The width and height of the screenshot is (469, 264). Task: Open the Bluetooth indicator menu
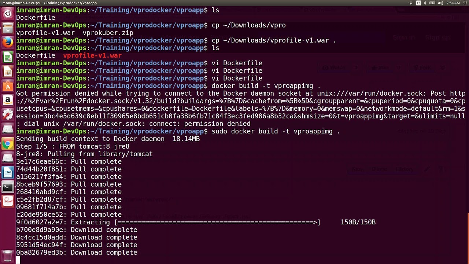[425, 3]
